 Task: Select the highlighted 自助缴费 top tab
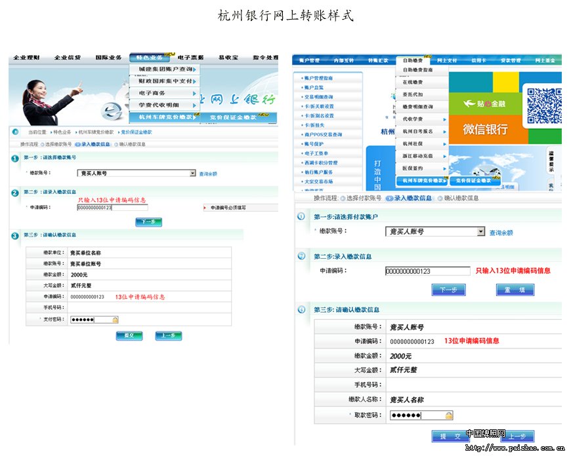click(413, 60)
